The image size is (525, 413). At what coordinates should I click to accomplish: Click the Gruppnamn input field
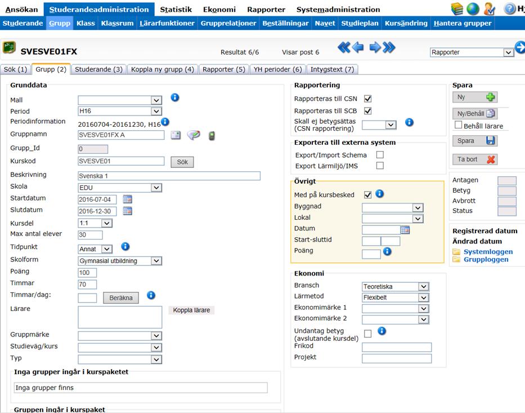click(x=121, y=135)
